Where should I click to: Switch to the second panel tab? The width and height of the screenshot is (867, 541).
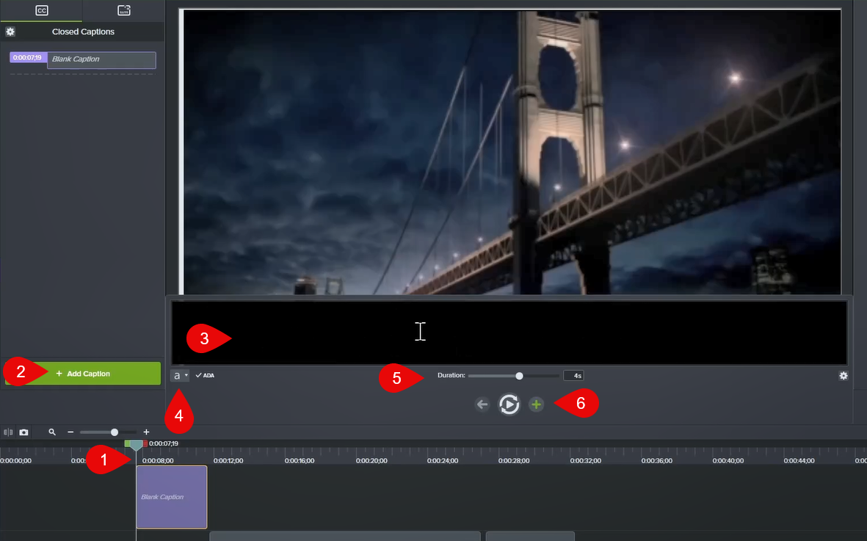click(123, 10)
